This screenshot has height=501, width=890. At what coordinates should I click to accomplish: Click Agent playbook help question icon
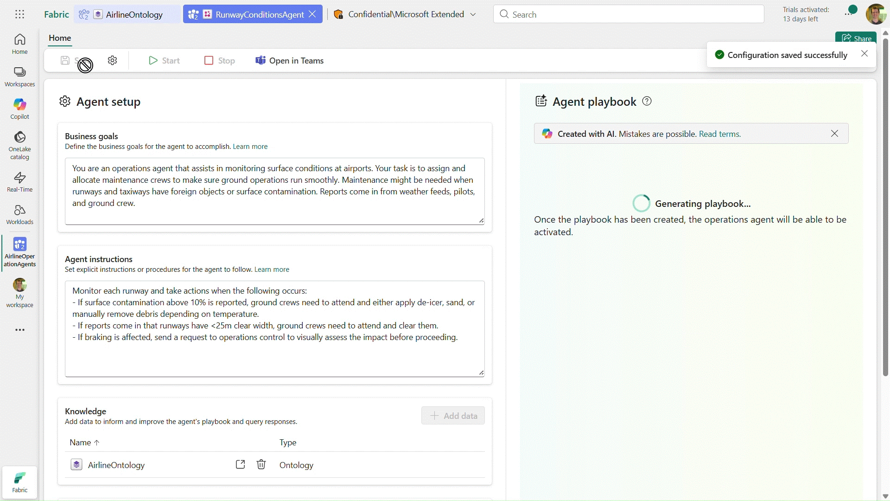[x=647, y=101]
